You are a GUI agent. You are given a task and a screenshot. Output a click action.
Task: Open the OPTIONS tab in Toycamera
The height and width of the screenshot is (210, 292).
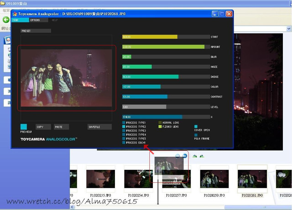pos(38,20)
